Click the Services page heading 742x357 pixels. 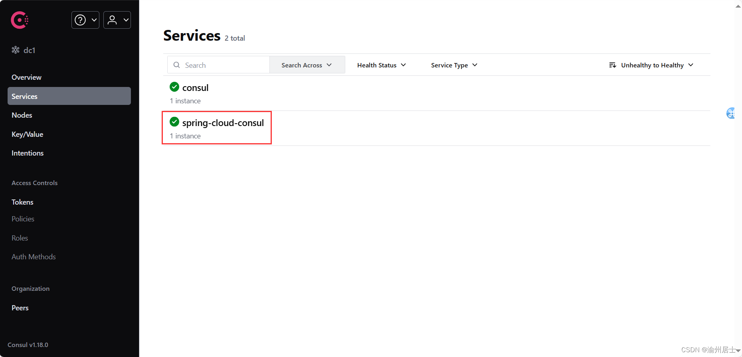pyautogui.click(x=192, y=36)
